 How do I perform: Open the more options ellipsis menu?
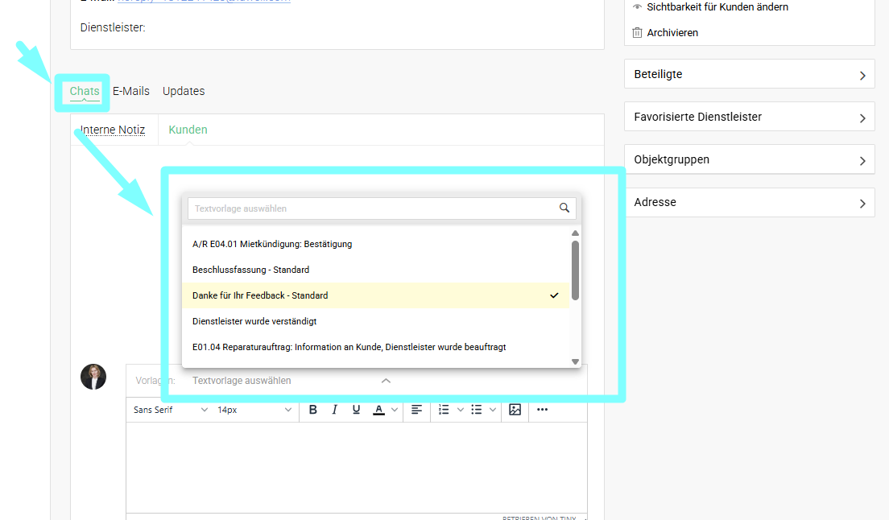(x=542, y=410)
